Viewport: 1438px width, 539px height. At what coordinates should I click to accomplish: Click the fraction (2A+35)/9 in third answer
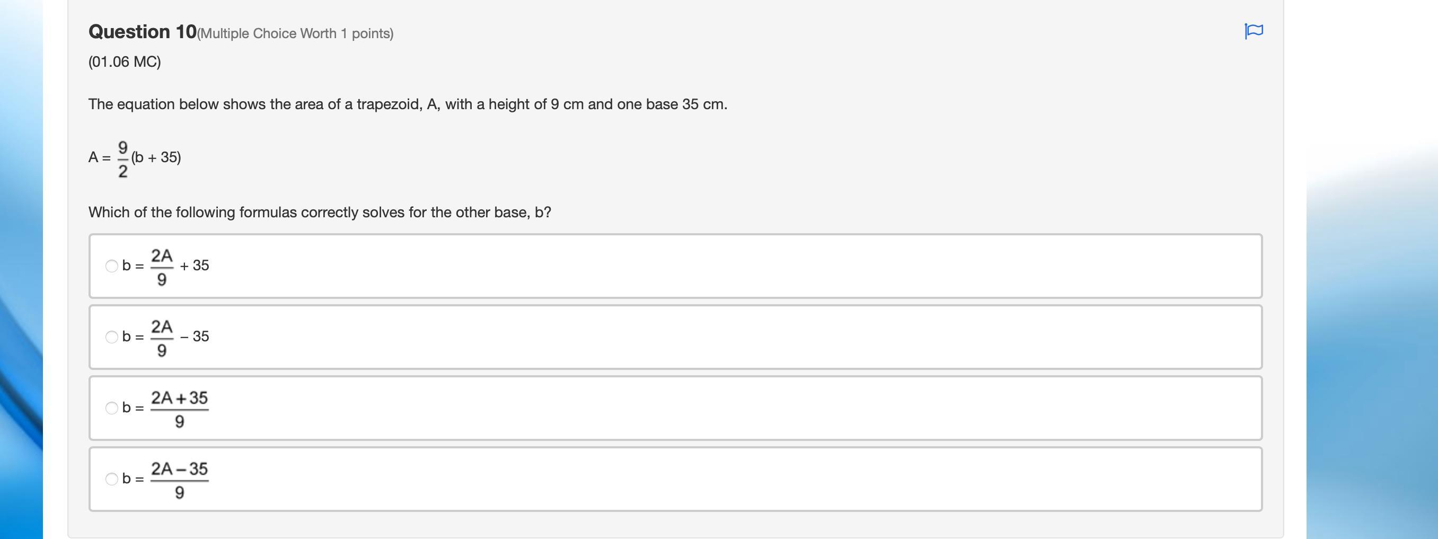[179, 409]
